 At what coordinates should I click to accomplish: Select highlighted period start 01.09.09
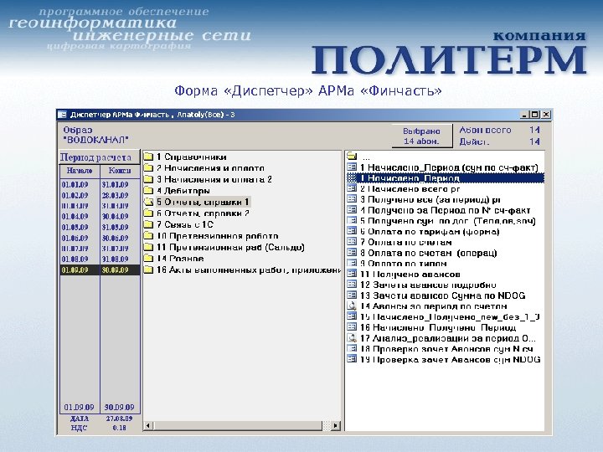click(80, 270)
